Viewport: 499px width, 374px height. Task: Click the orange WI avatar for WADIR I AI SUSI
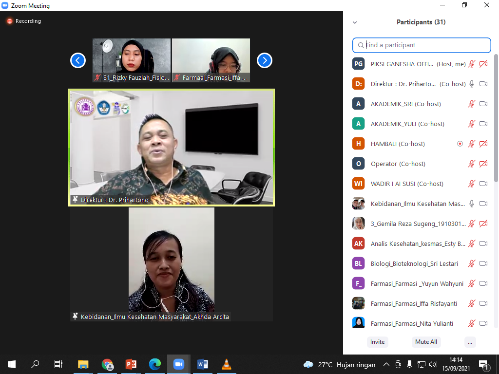tap(358, 184)
